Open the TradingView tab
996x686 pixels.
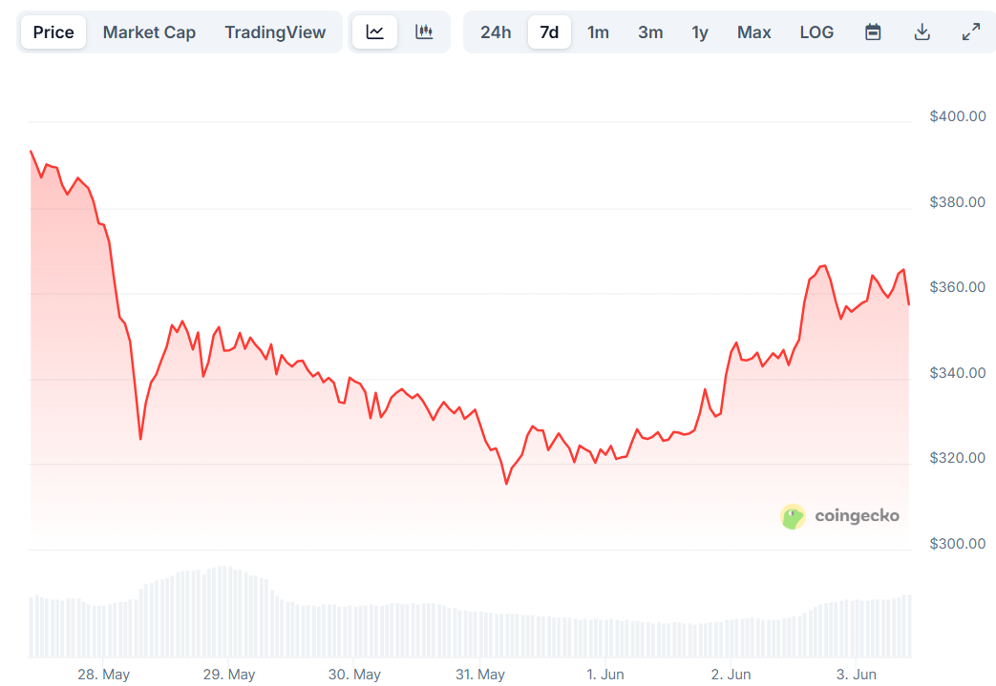[x=275, y=31]
